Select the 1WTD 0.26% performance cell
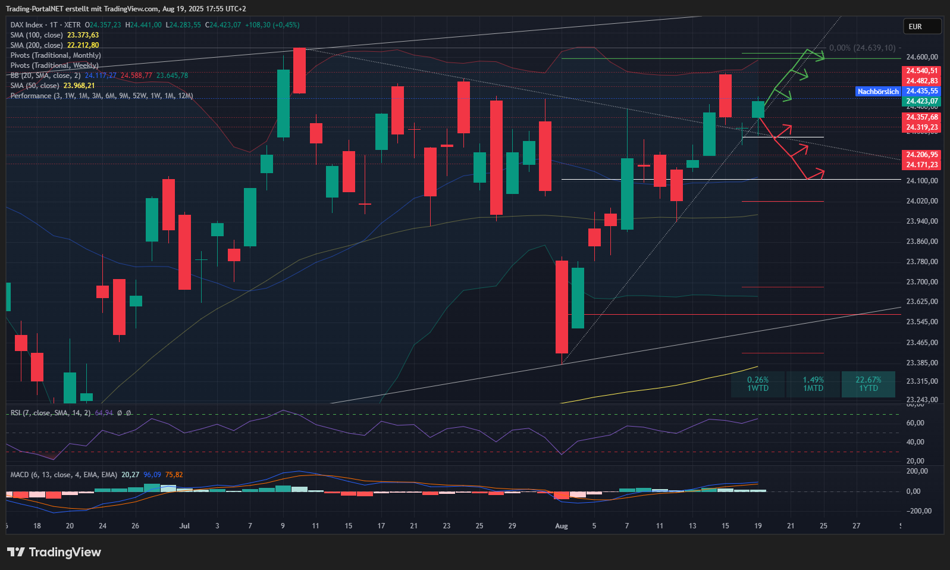Image resolution: width=950 pixels, height=570 pixels. 758,384
